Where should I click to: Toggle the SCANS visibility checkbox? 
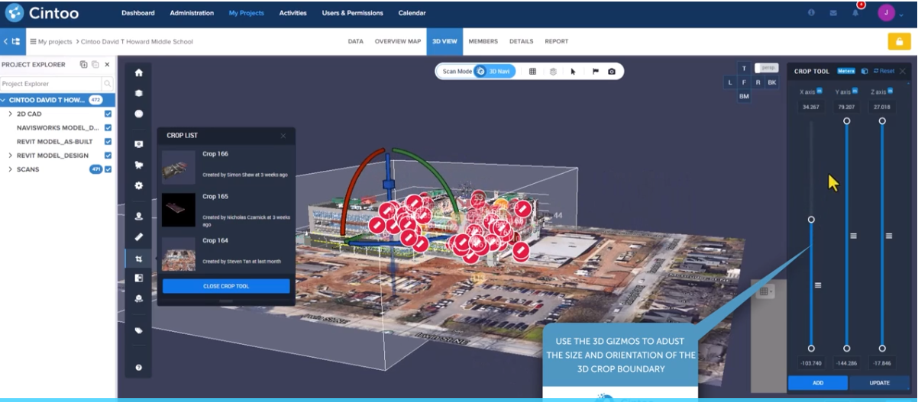click(108, 169)
